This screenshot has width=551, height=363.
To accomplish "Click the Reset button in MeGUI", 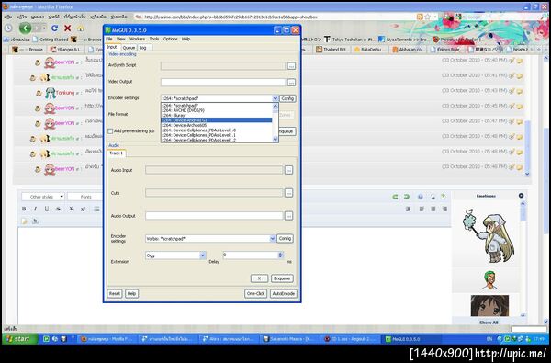I will coord(114,293).
